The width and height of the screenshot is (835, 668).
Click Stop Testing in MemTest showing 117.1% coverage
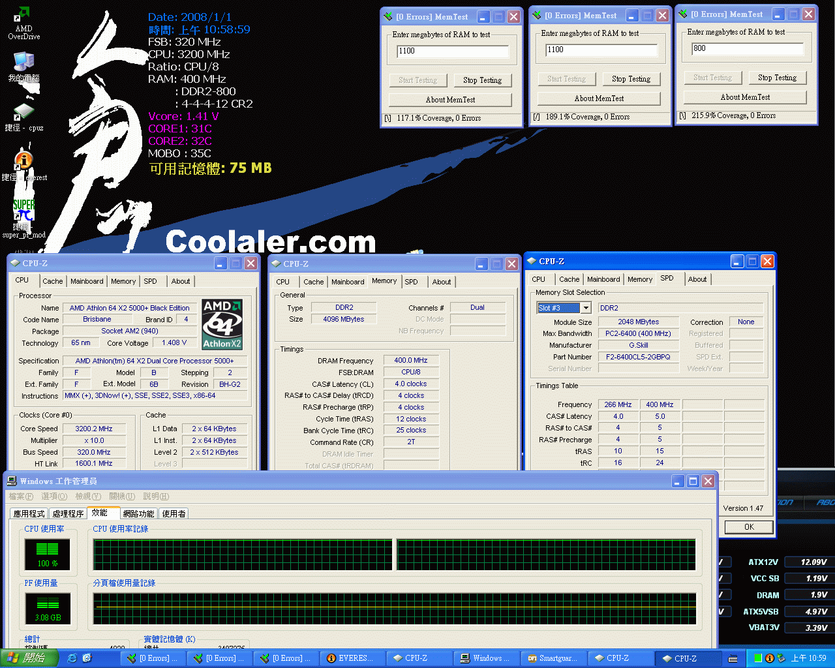tap(483, 80)
